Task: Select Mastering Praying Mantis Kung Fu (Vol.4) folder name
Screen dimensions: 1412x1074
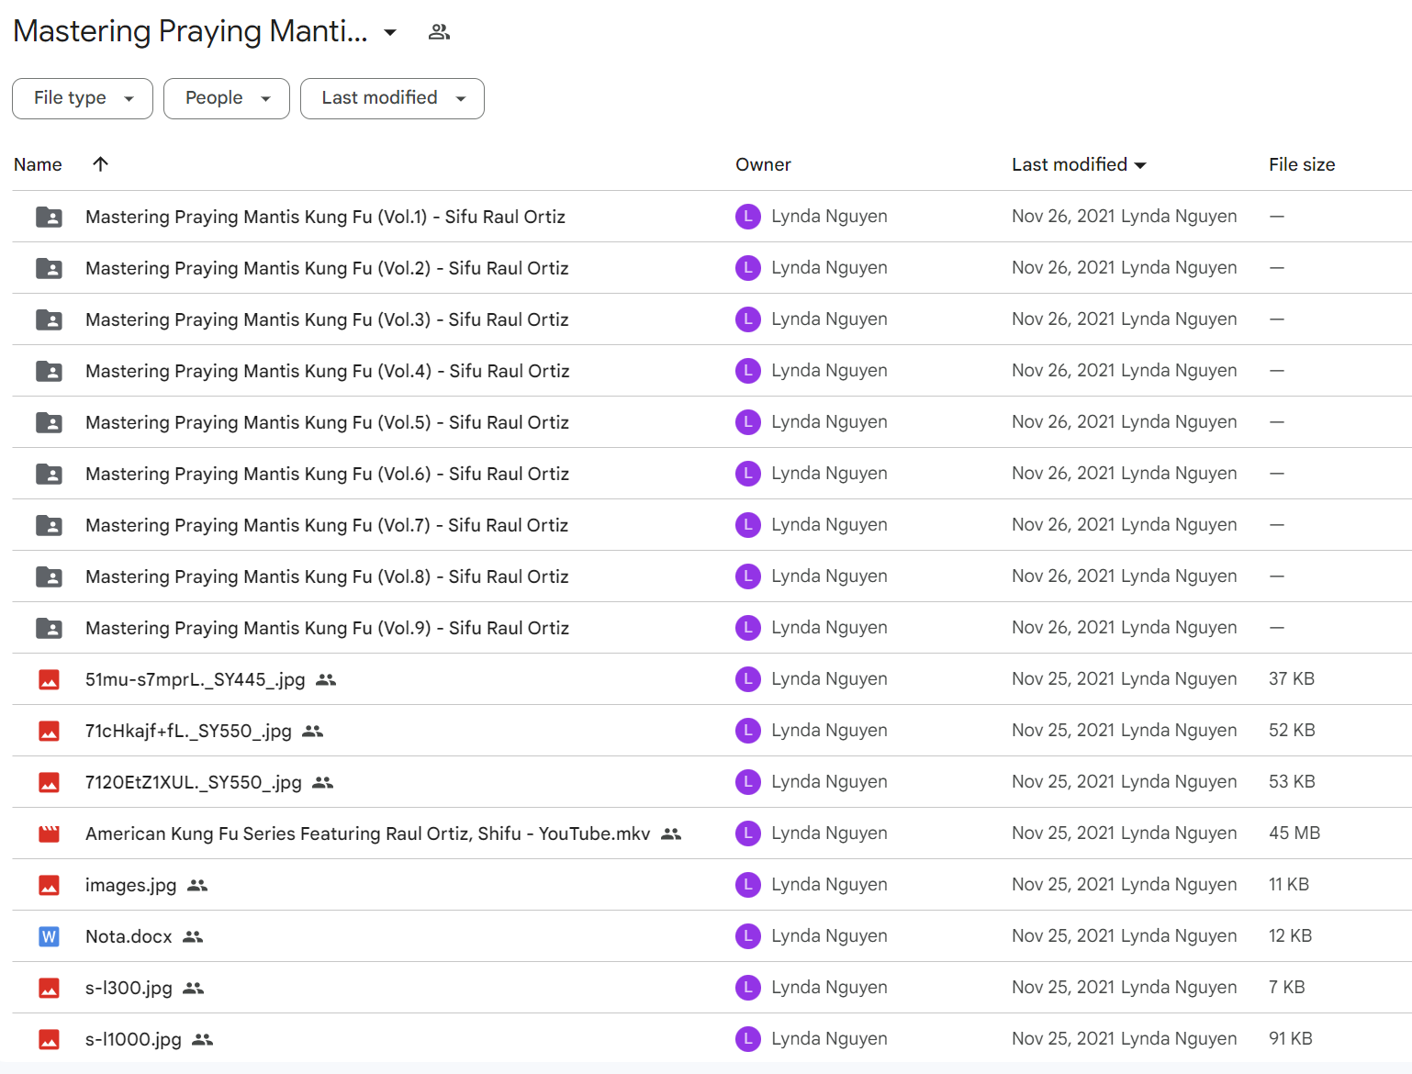Action: point(328,371)
